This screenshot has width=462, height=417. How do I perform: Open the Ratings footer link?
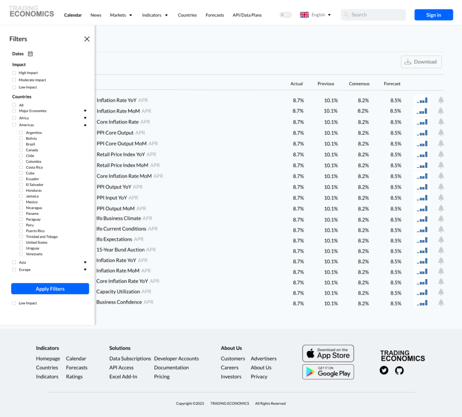(x=74, y=377)
